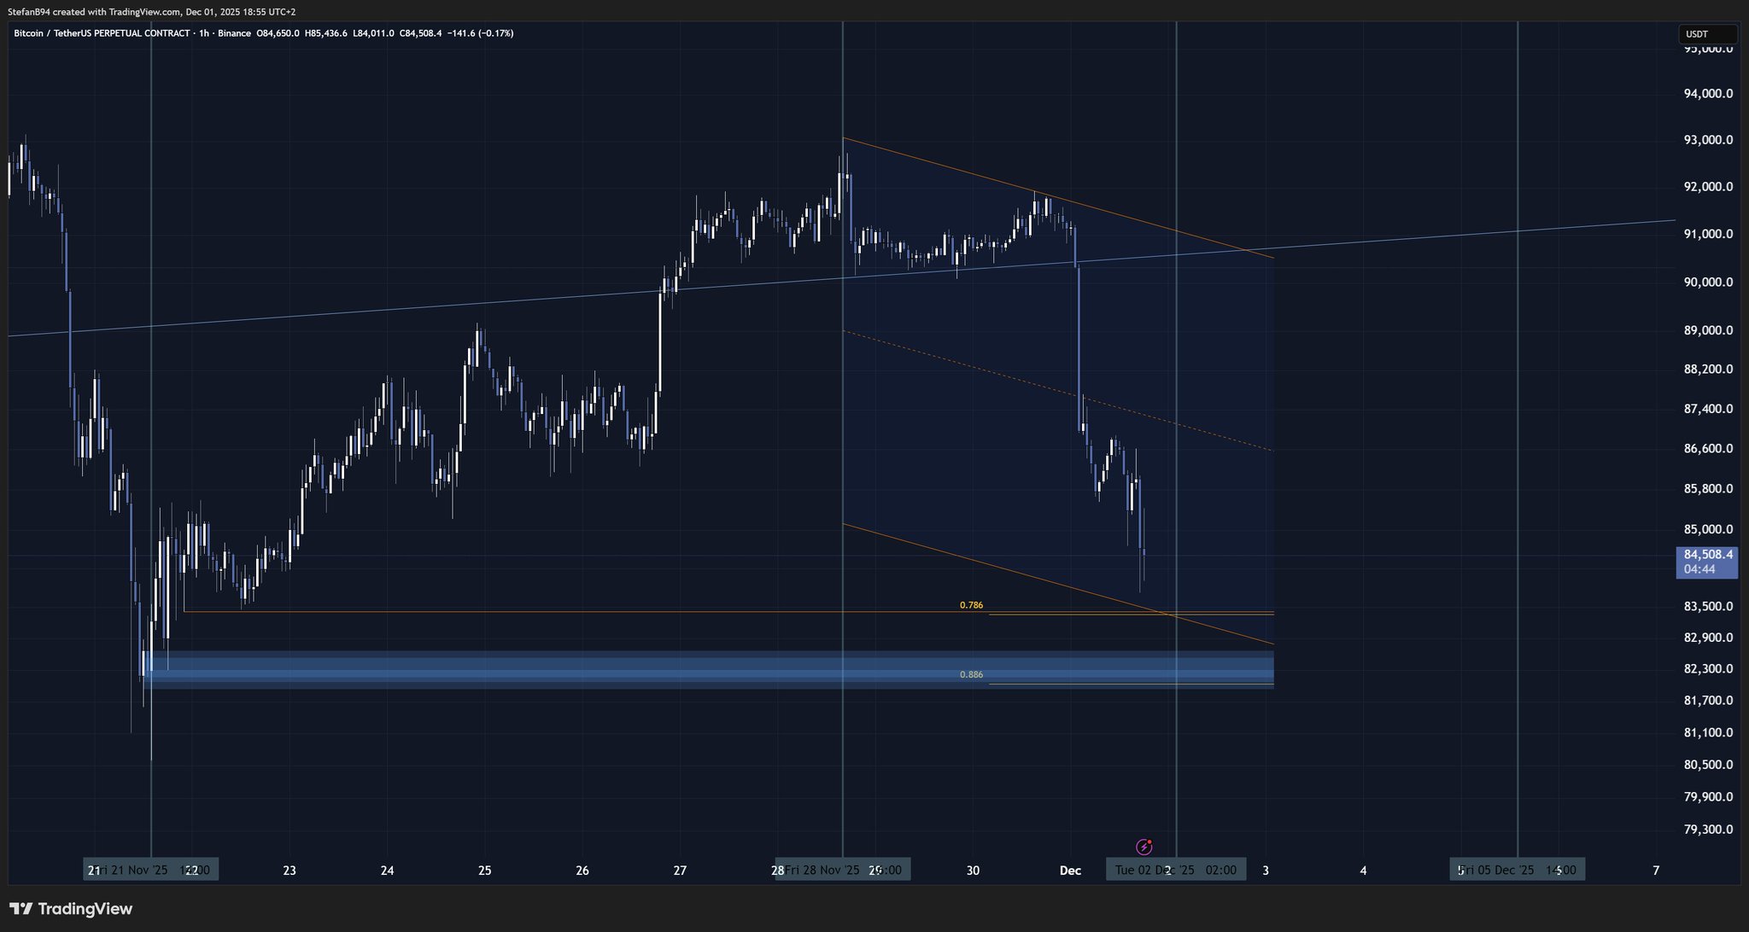1749x932 pixels.
Task: Click the lightning bolt event icon
Action: coord(1144,847)
